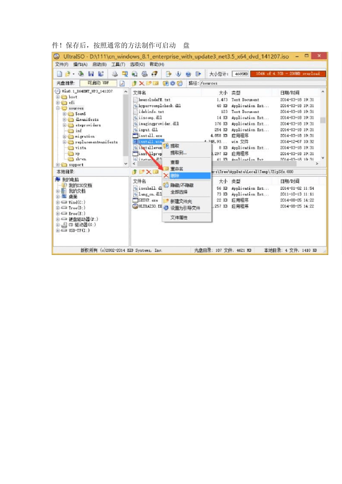Click the Save disk icon in toolbar

pos(91,74)
